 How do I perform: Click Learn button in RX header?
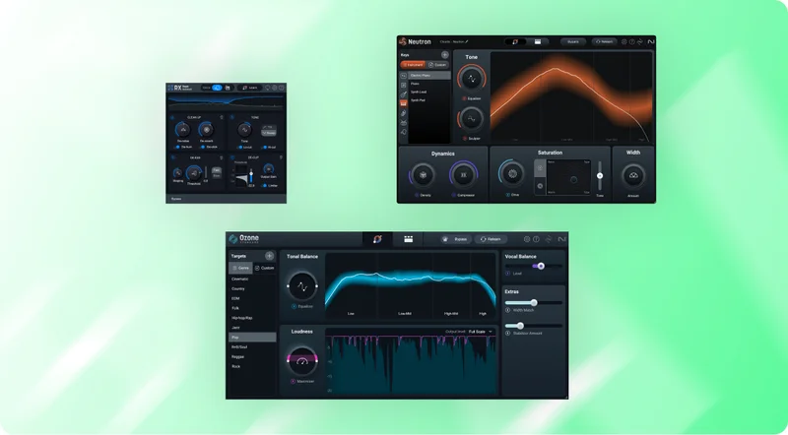pyautogui.click(x=250, y=88)
